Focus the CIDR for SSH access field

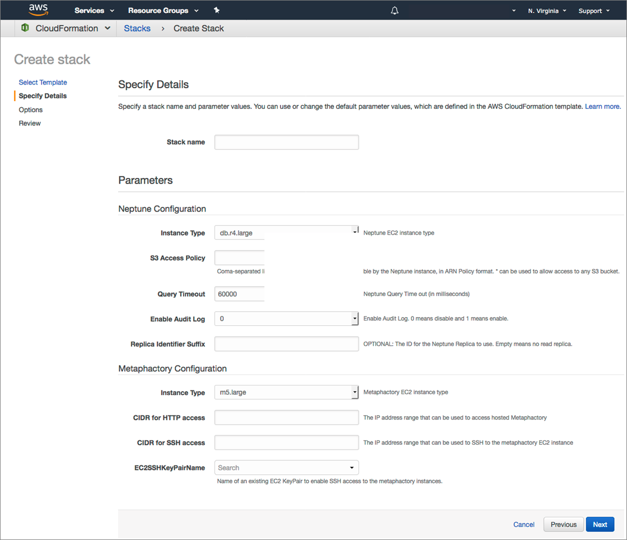286,443
